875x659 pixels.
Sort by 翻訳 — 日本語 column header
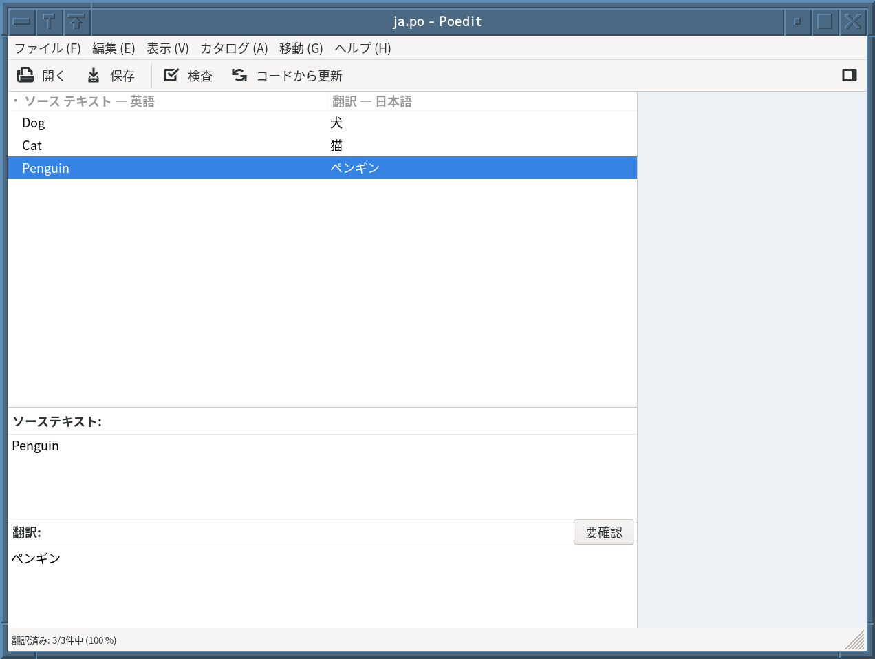tap(482, 101)
